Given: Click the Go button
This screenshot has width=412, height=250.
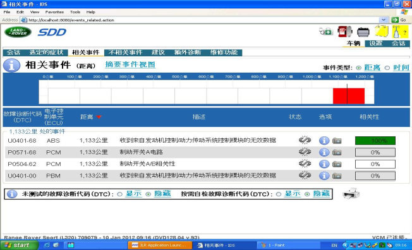Looking at the screenshot, I should (399, 20).
